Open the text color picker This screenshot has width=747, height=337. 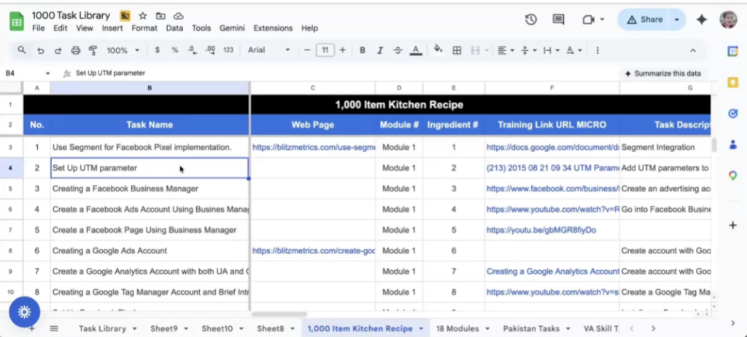coord(416,50)
